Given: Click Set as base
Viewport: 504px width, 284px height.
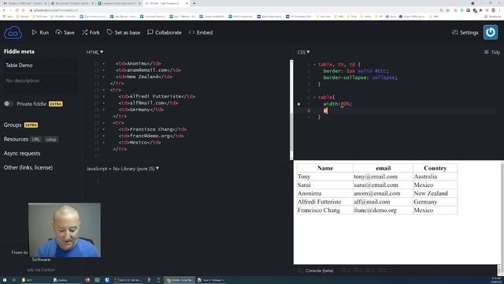Looking at the screenshot, I should 124,32.
